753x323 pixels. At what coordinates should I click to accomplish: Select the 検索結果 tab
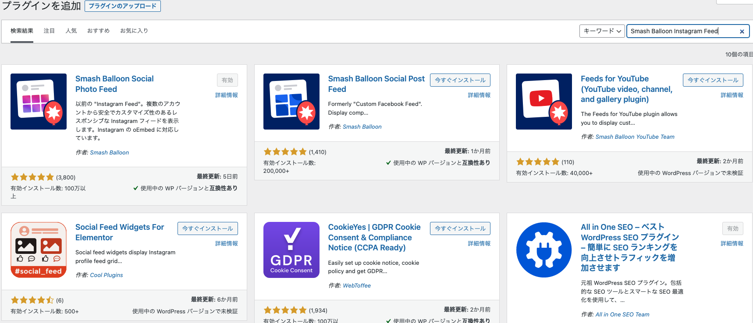pos(22,31)
